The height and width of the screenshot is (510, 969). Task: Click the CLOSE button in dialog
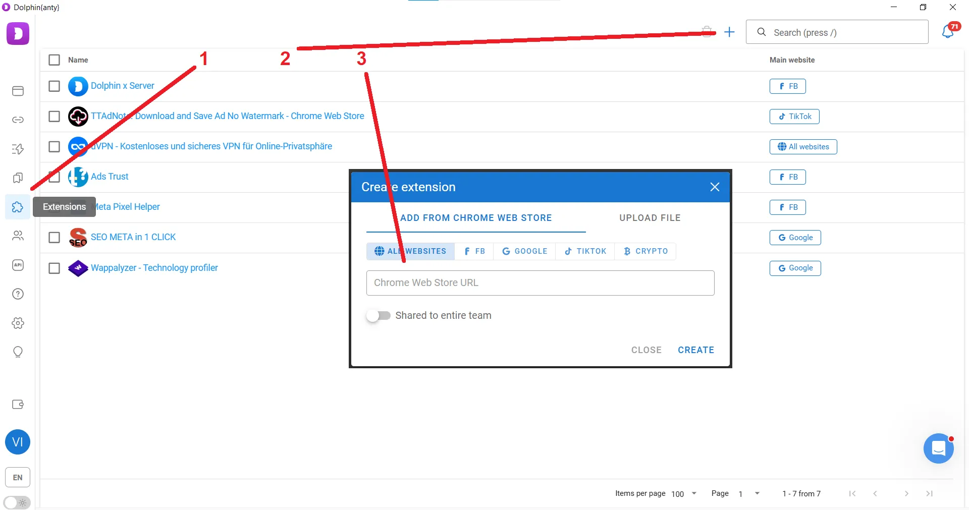[647, 350]
